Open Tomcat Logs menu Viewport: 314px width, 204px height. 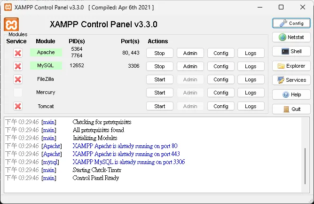251,106
